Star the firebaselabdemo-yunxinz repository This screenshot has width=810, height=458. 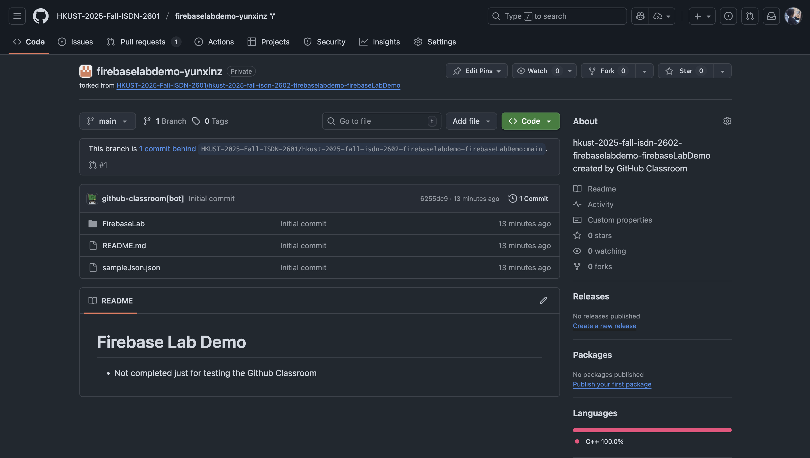[x=685, y=71]
